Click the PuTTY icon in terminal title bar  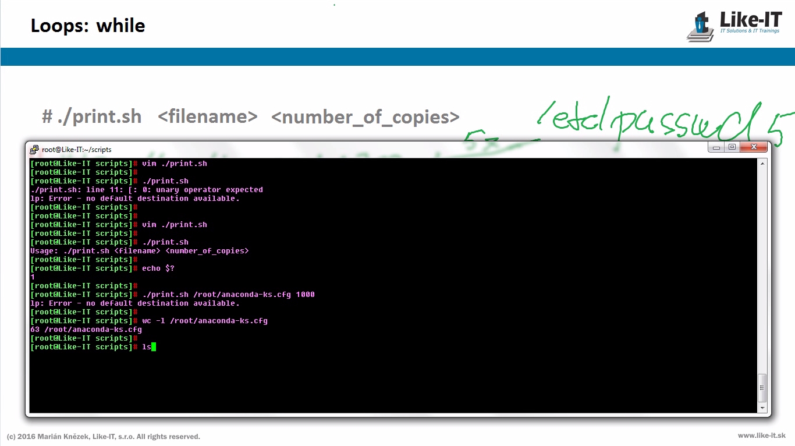35,150
